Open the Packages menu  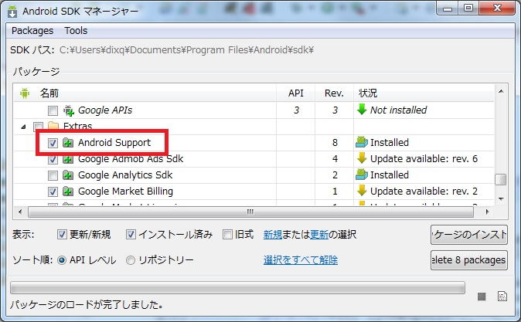coord(32,31)
